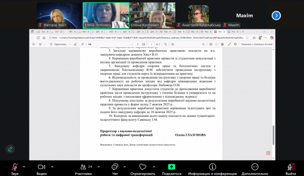The image size is (304, 176).
Task: Expand participants options arrow
Action: click(99, 167)
